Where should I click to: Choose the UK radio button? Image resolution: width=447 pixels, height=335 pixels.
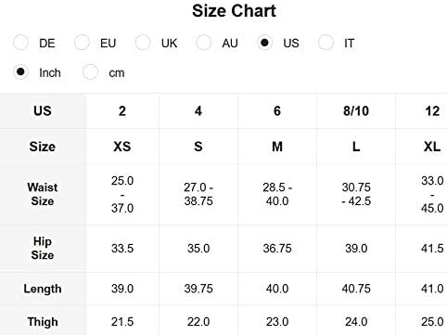(x=143, y=43)
